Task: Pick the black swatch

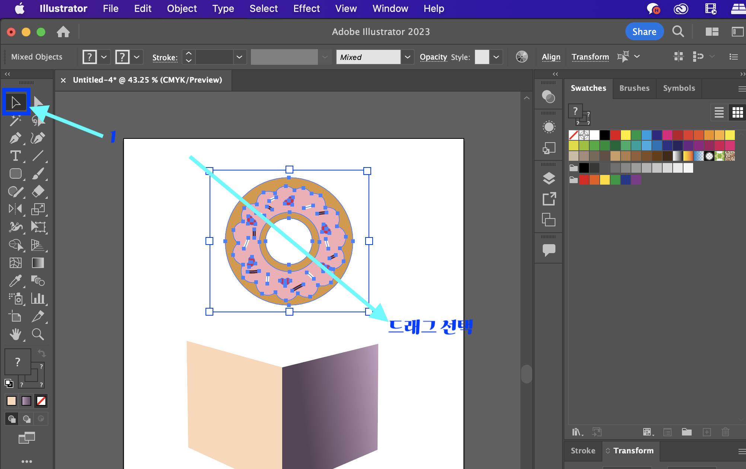Action: (x=605, y=135)
